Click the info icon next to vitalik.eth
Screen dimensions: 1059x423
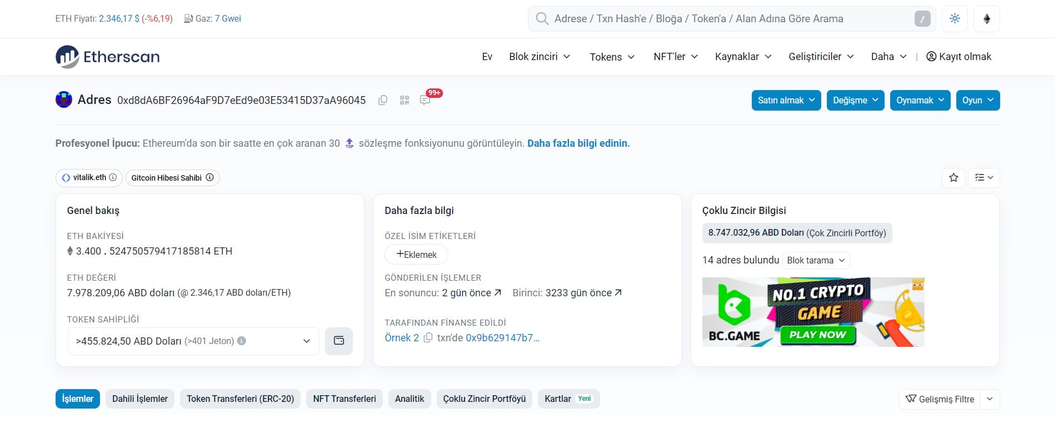[x=113, y=177]
